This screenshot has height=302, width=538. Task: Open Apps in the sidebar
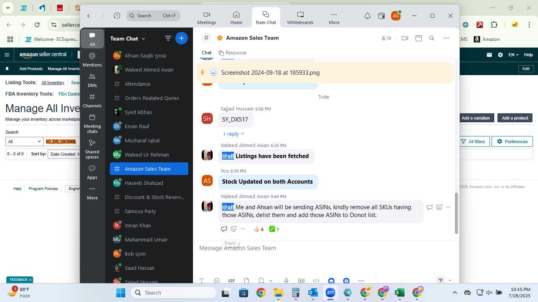92,172
